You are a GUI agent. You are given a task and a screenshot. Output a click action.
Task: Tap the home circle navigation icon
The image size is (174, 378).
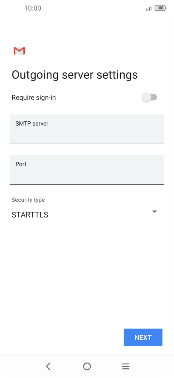(x=87, y=366)
